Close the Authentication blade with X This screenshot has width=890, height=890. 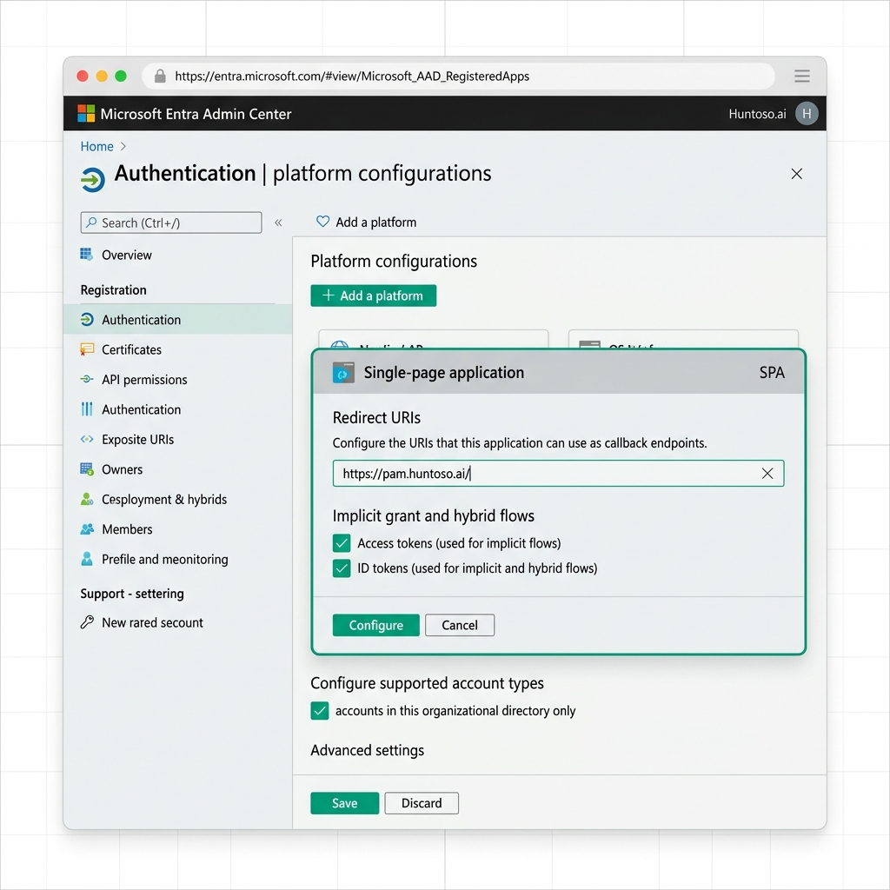pos(796,174)
